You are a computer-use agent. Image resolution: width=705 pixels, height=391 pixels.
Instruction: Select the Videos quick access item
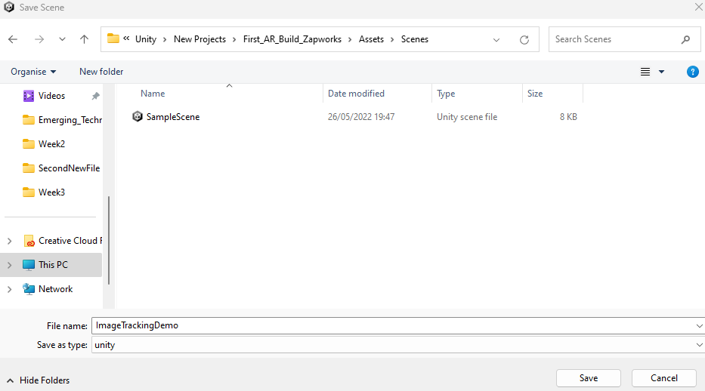51,96
